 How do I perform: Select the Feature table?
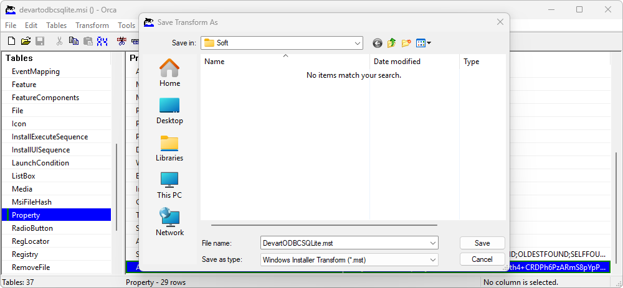pos(57,85)
